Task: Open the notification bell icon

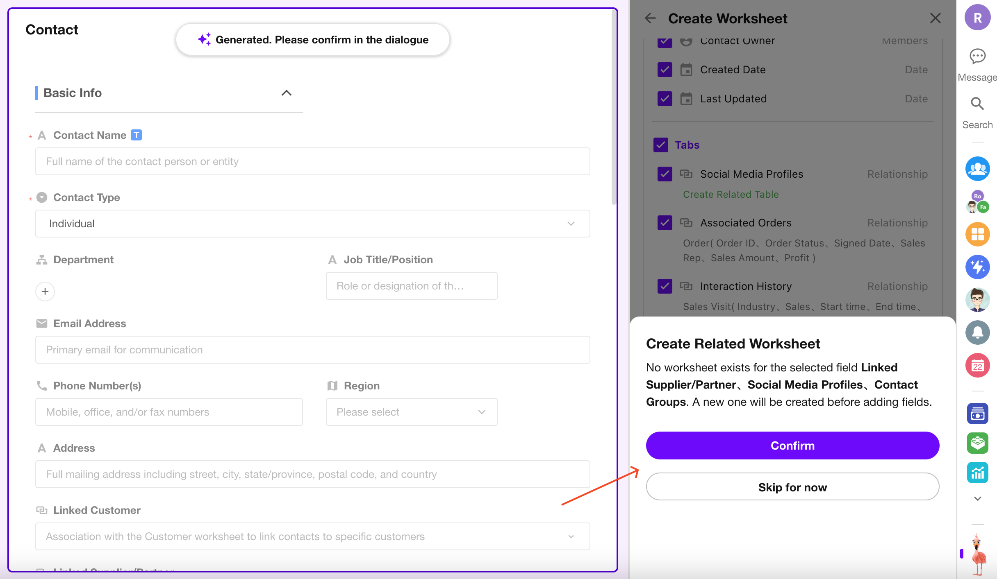Action: (977, 332)
